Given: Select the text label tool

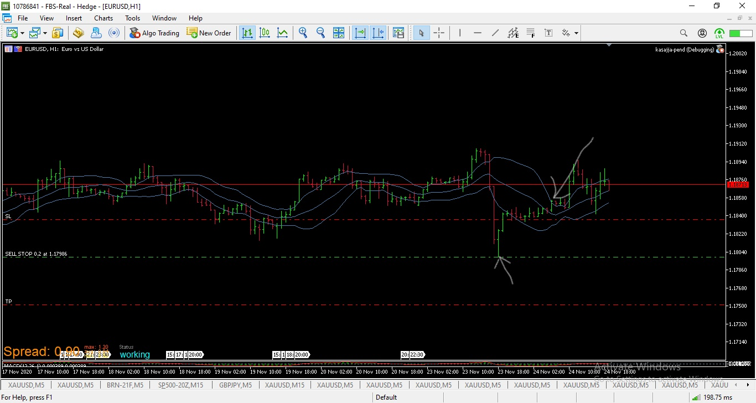Looking at the screenshot, I should click(x=548, y=33).
